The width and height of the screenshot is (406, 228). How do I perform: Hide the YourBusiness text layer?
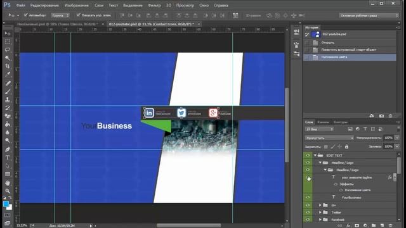point(308,197)
